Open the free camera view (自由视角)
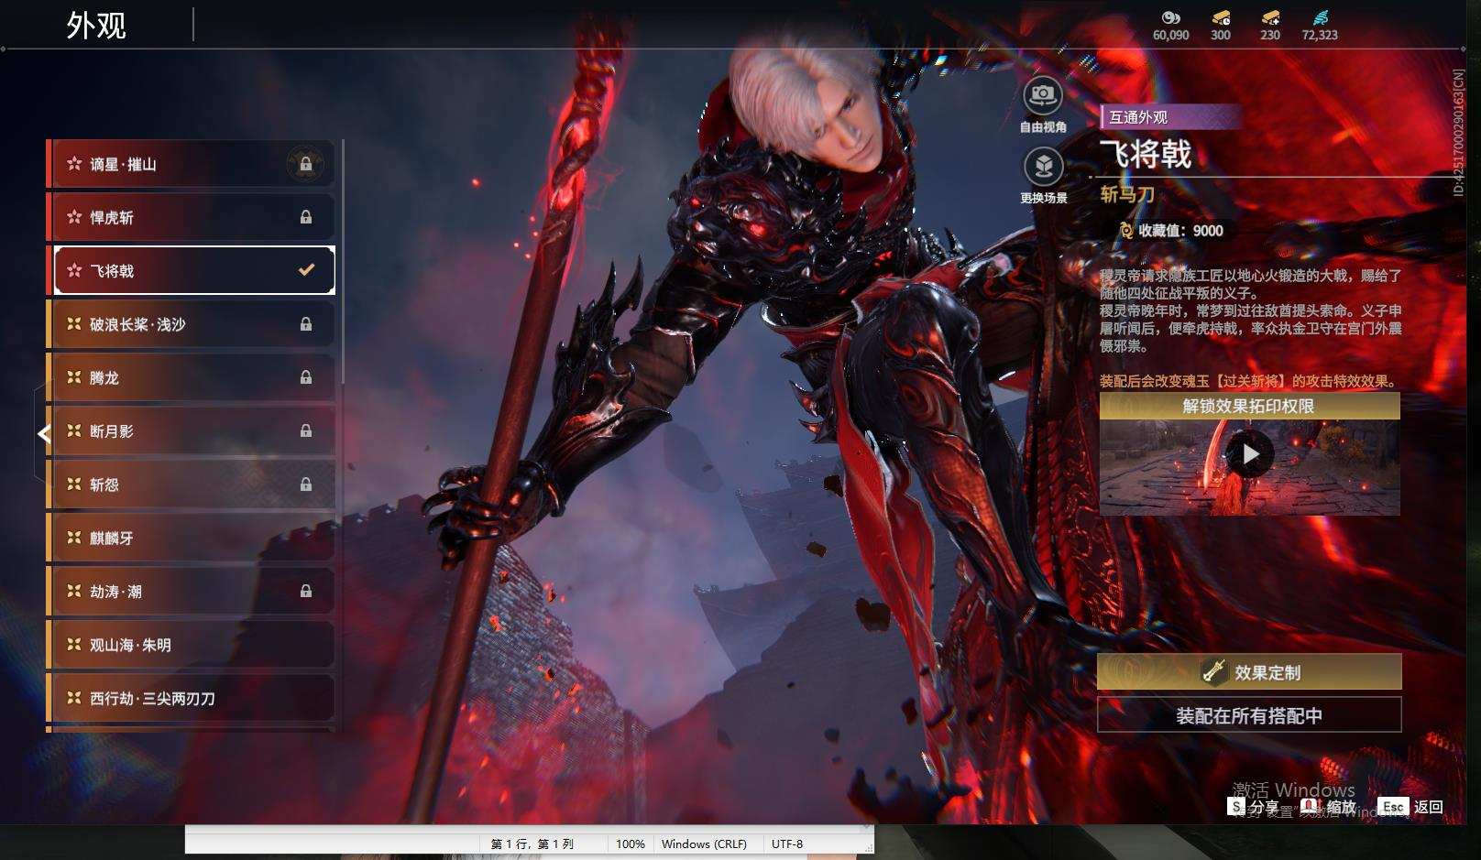Image resolution: width=1481 pixels, height=860 pixels. 1042,95
